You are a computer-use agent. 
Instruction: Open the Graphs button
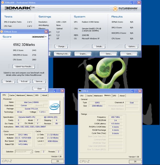(83, 54)
